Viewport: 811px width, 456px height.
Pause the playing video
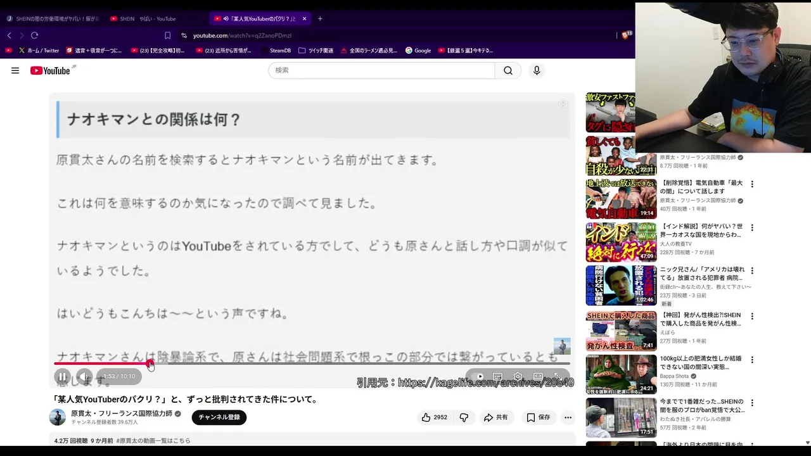click(x=62, y=376)
